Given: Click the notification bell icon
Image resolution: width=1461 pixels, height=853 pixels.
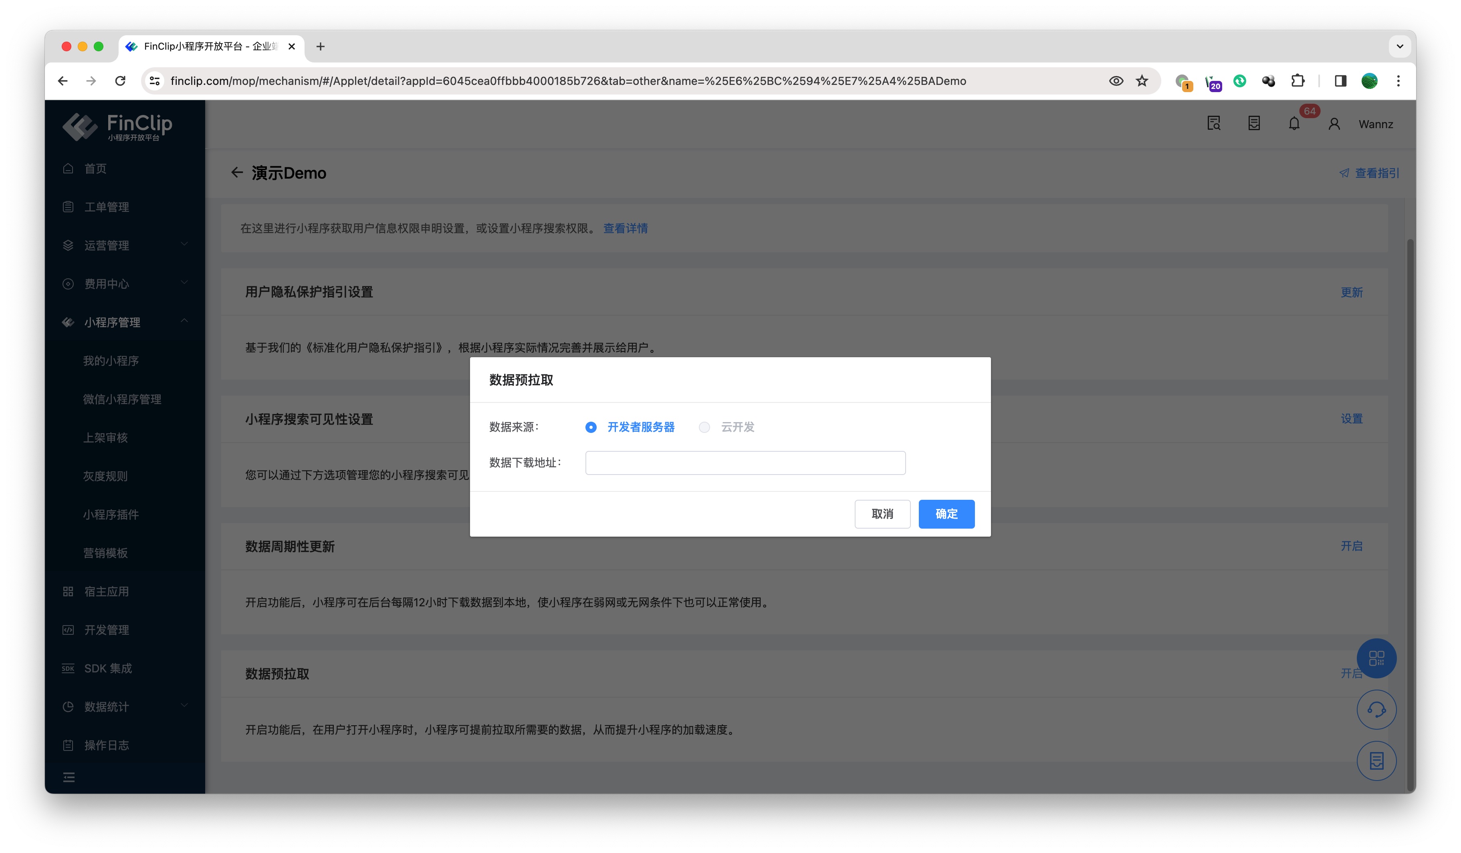Looking at the screenshot, I should pyautogui.click(x=1294, y=123).
